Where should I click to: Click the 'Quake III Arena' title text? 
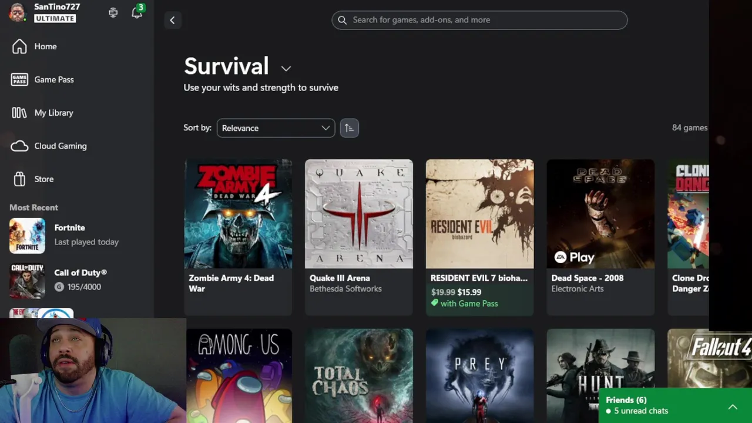pyautogui.click(x=340, y=278)
